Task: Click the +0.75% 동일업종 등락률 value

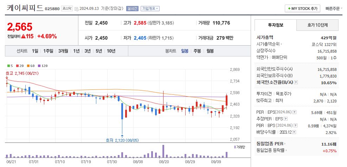Action: pos(330,151)
